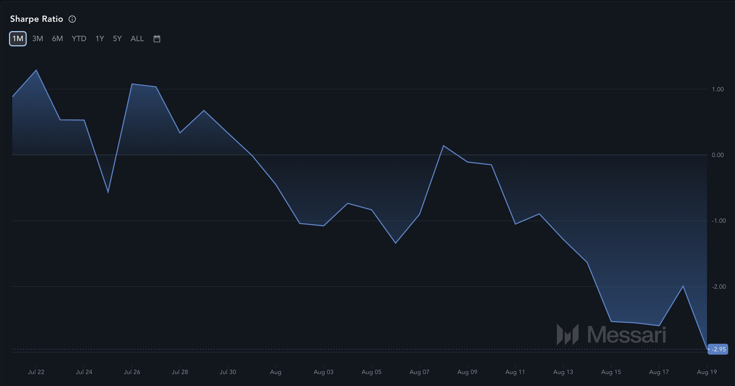735x386 pixels.
Task: Click the Jul 22 axis label
Action: click(x=36, y=372)
